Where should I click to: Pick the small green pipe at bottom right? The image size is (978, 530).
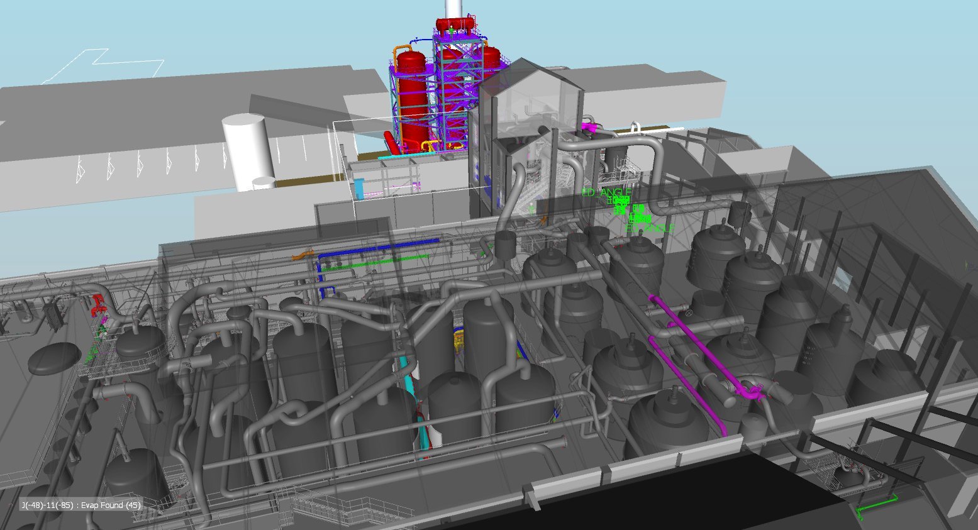877,503
